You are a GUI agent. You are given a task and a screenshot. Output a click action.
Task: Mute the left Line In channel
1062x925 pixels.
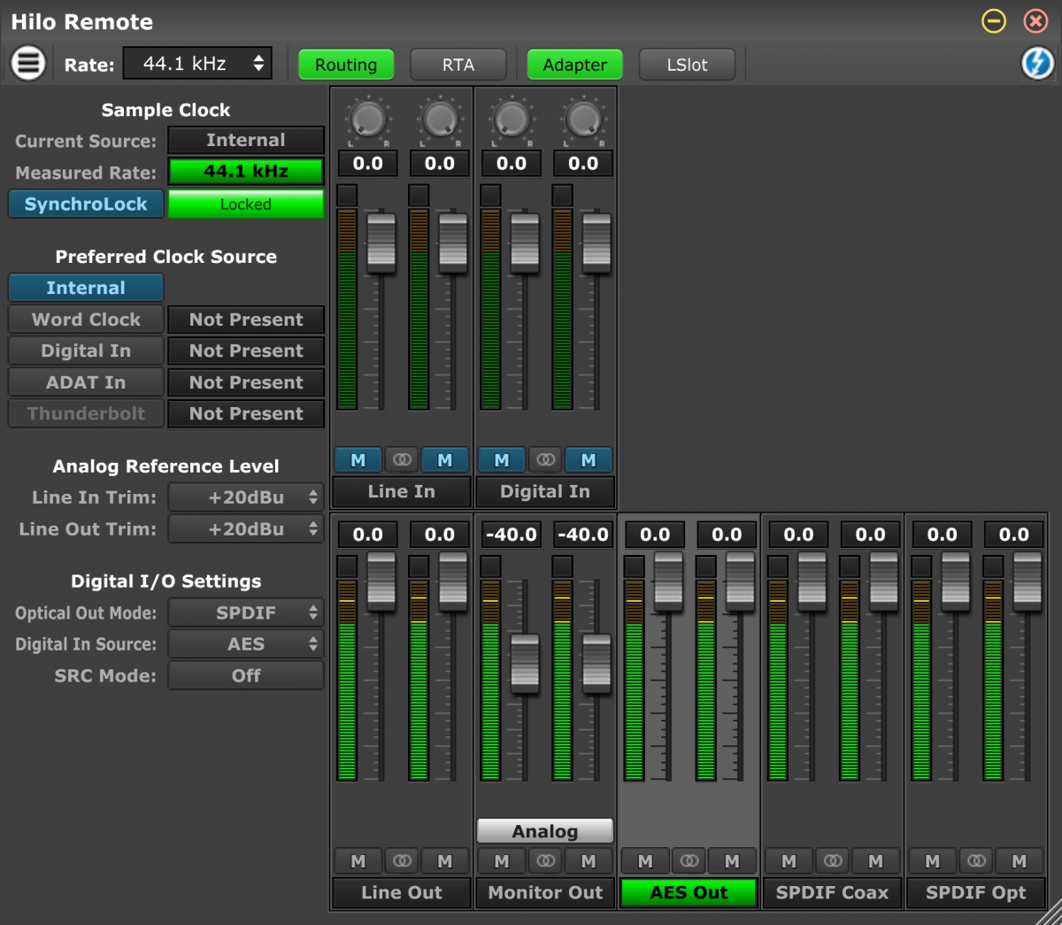[x=358, y=459]
